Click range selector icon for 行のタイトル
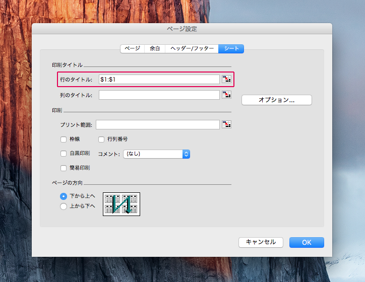The height and width of the screenshot is (282, 365). click(226, 79)
